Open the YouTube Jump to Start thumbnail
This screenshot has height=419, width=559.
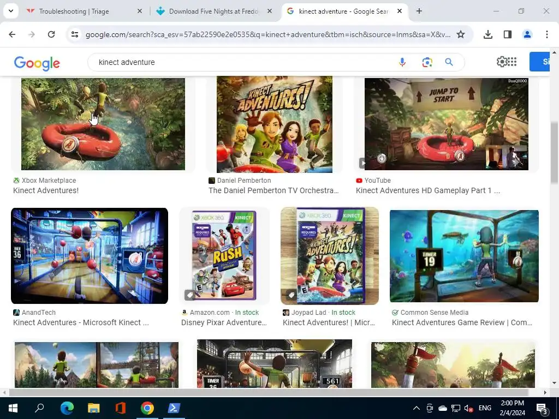point(447,124)
